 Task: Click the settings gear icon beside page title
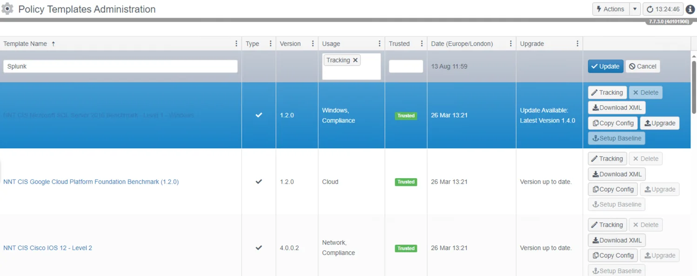pyautogui.click(x=7, y=9)
